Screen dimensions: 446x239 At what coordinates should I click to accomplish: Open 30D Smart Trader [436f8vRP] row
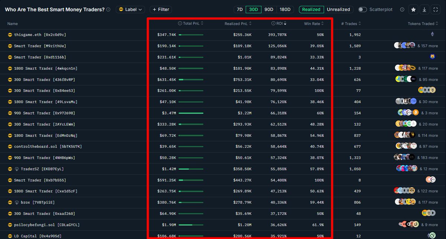[223, 79]
